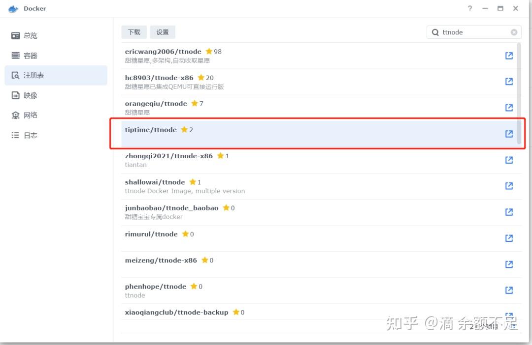532x345 pixels.
Task: Open shallowai/ttnode external link icon
Action: [x=509, y=186]
